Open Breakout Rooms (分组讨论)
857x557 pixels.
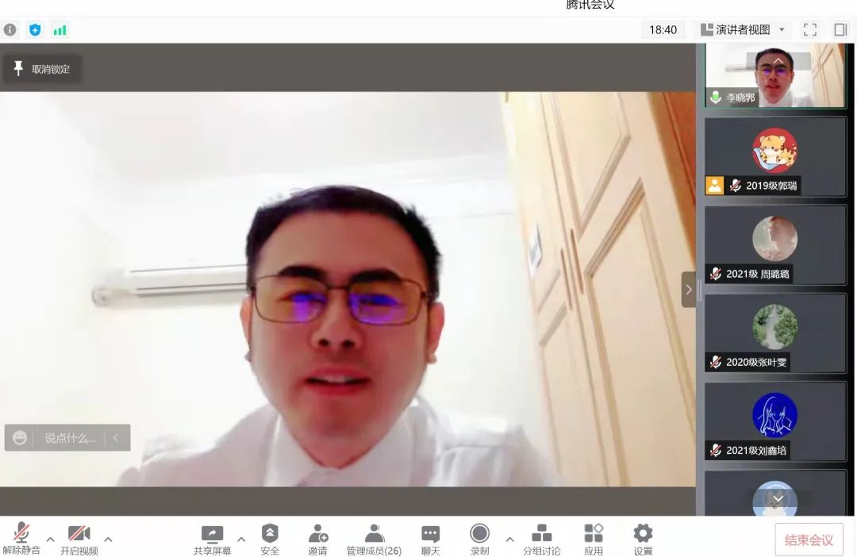coord(541,540)
